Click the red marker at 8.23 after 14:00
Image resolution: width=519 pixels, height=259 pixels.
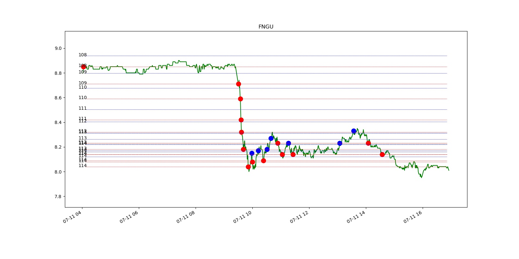(x=368, y=143)
